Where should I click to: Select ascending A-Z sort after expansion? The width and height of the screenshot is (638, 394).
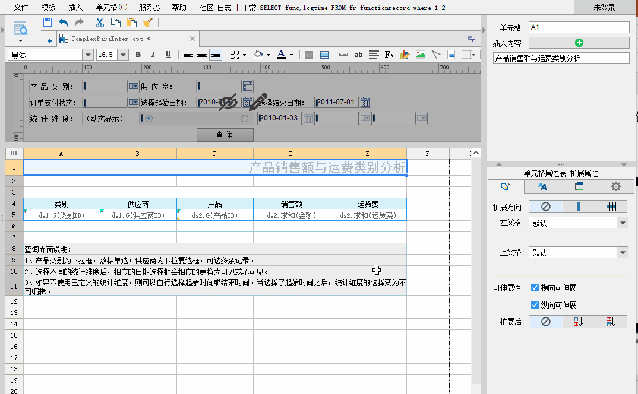578,322
